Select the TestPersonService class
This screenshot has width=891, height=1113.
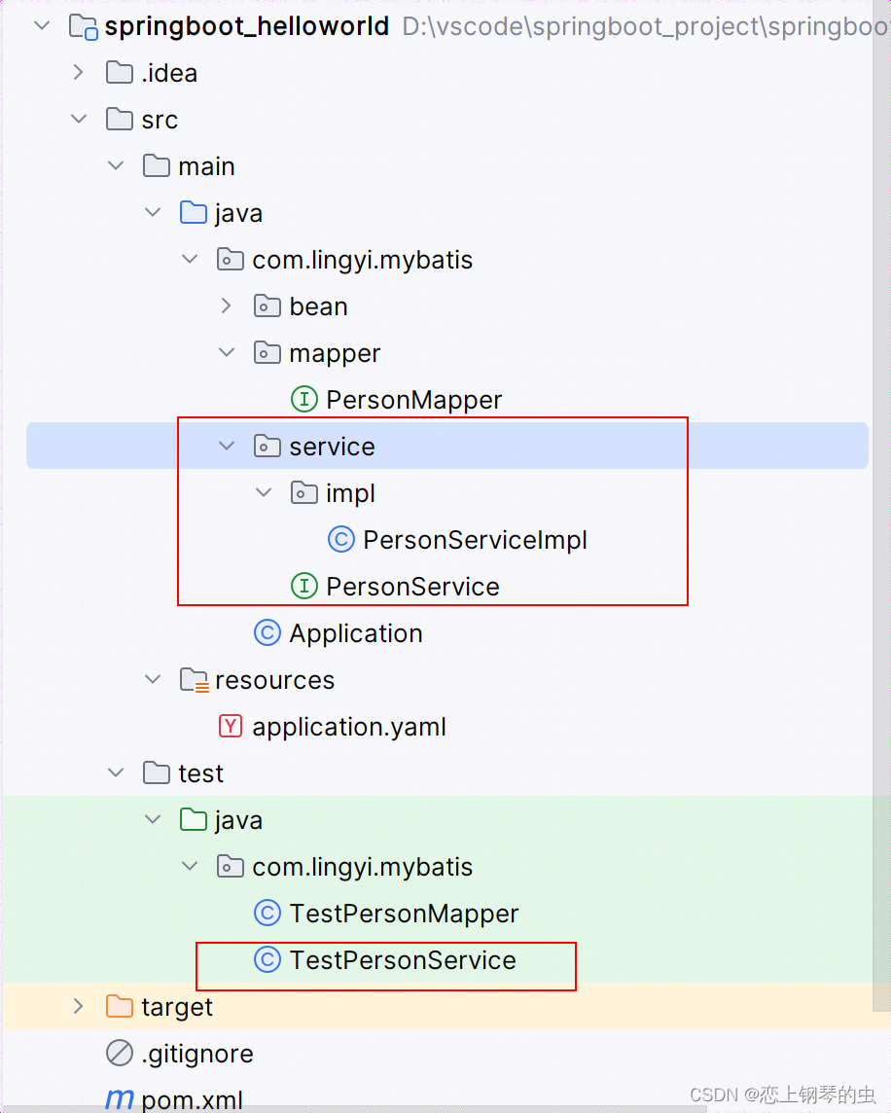click(x=402, y=959)
